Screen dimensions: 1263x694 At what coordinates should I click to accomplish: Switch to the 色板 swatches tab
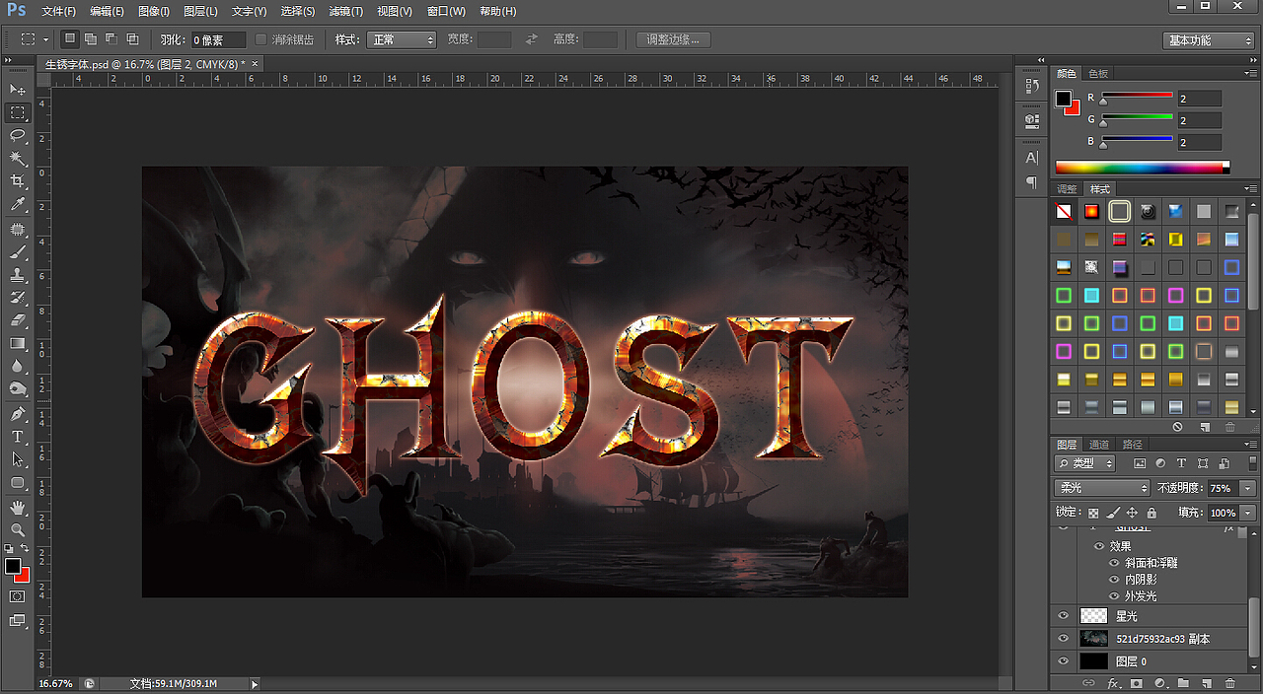click(x=1098, y=74)
